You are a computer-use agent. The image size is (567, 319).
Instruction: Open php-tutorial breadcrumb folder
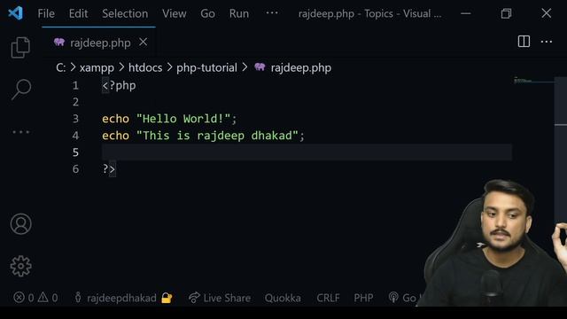coord(206,67)
